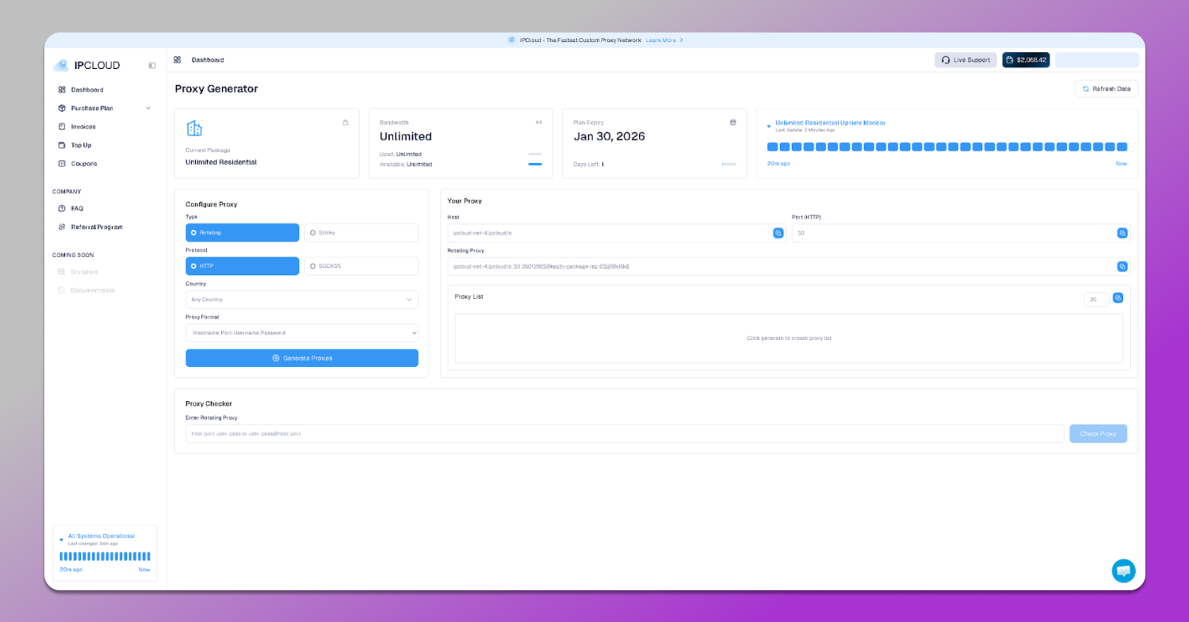This screenshot has width=1189, height=622.
Task: Click the copy icon next to the Host field
Action: [x=778, y=233]
